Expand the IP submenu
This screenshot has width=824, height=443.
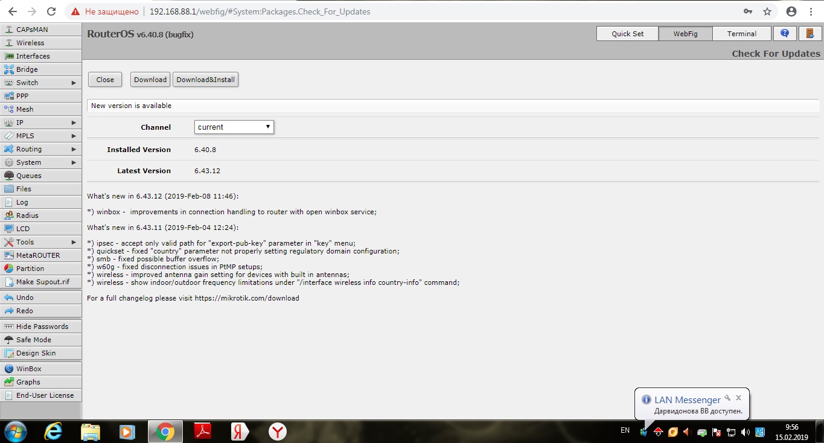point(41,123)
